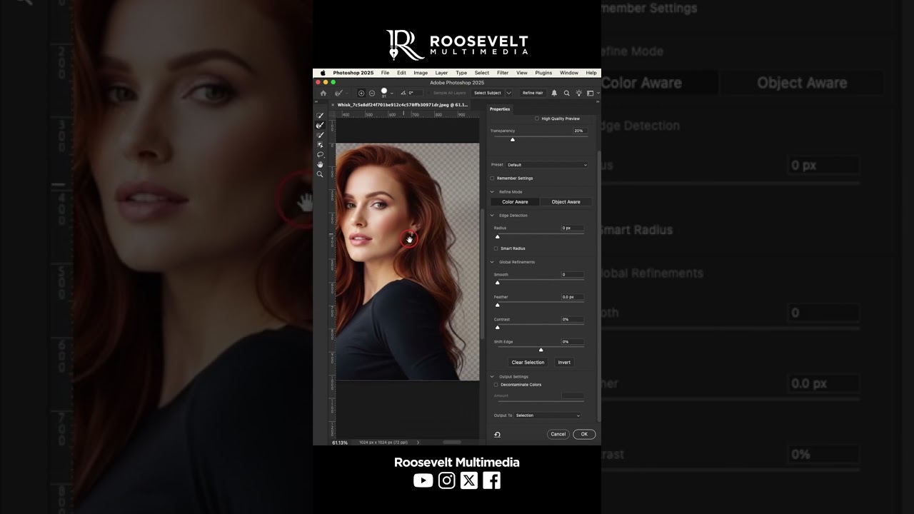Adjust the Radius slider handle
Image resolution: width=914 pixels, height=514 pixels.
tap(498, 237)
